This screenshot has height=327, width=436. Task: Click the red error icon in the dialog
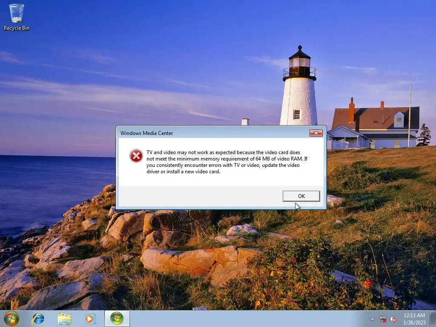tap(136, 156)
